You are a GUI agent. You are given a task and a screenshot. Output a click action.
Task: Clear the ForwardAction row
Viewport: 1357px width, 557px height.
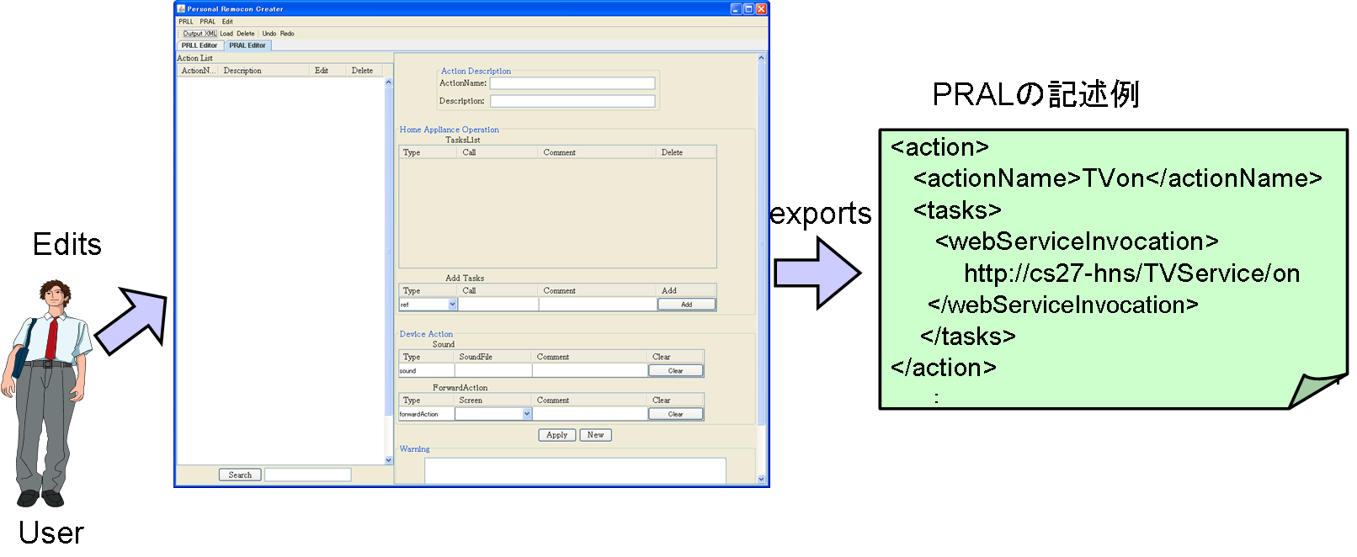[x=675, y=414]
